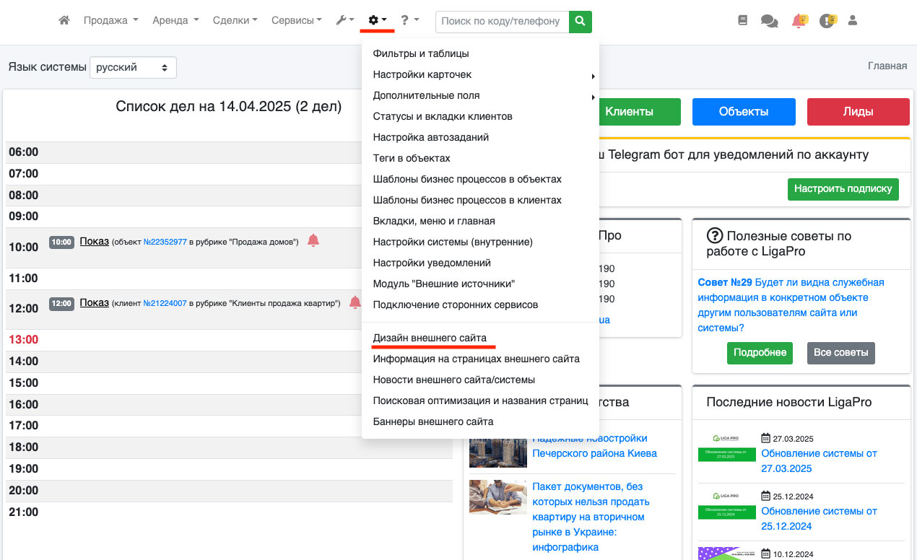The image size is (917, 560).
Task: Open the book icon in top bar
Action: pyautogui.click(x=743, y=21)
